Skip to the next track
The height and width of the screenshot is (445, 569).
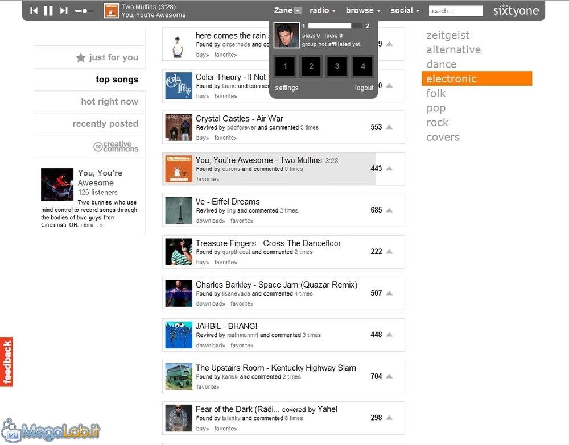pyautogui.click(x=64, y=10)
